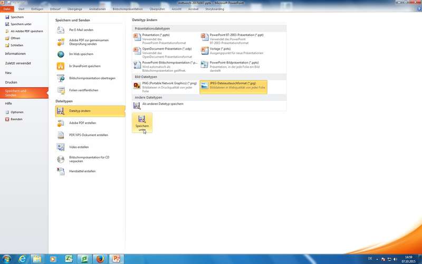Choose OpenDocument-Präsentation (*.odp) type
Image resolution: width=422 pixels, height=264 pixels.
pyautogui.click(x=166, y=52)
